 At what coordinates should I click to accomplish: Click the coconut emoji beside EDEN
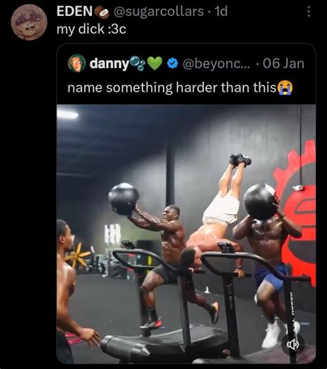pyautogui.click(x=101, y=12)
